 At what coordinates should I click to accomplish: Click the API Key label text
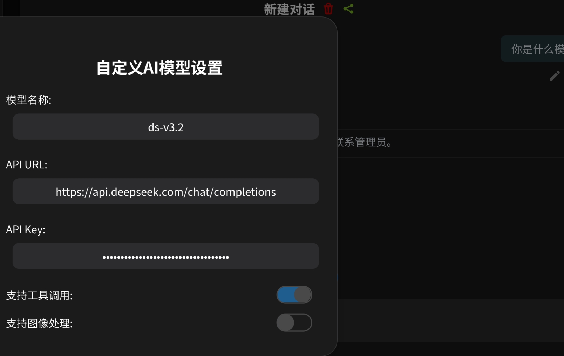click(x=26, y=230)
